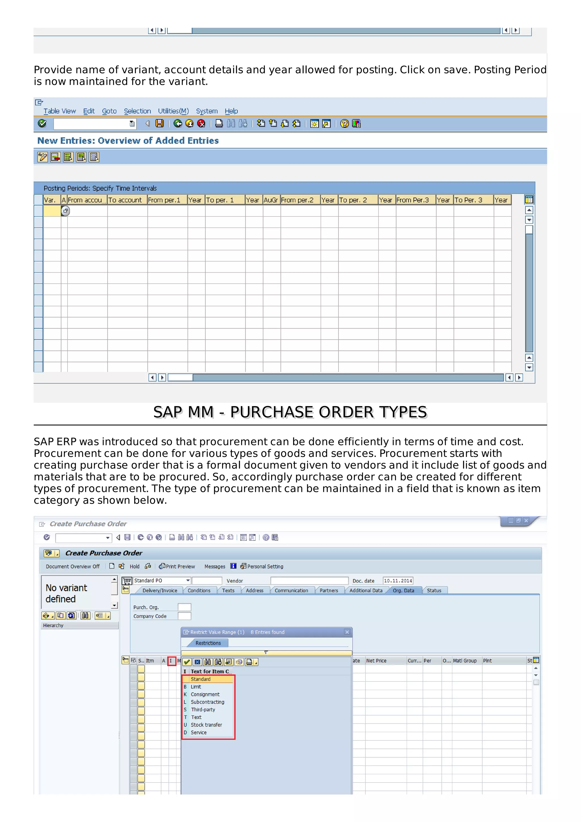Click the Company Code input field
The image size is (581, 822).
click(x=184, y=616)
